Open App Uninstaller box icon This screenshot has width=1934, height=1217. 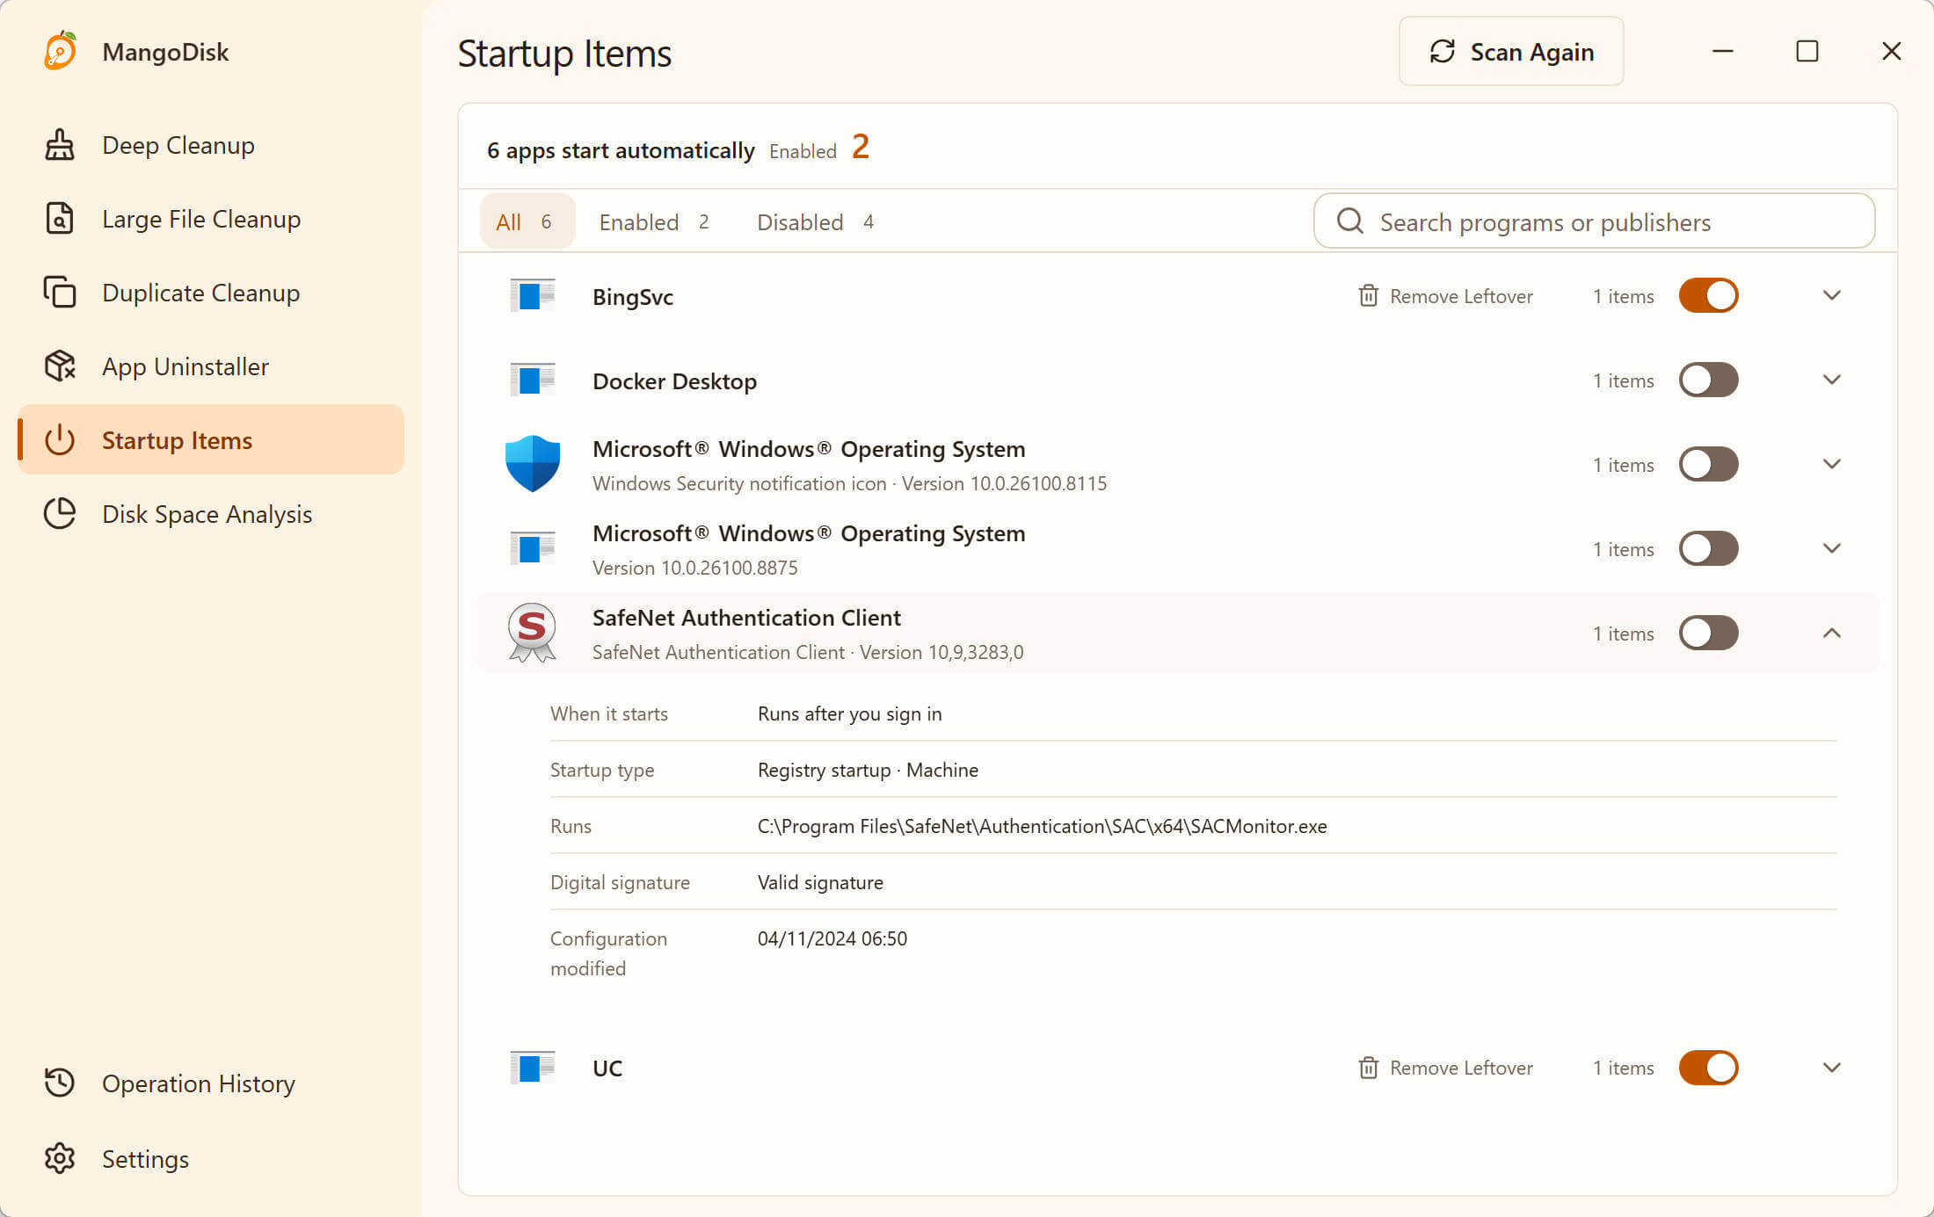(60, 366)
